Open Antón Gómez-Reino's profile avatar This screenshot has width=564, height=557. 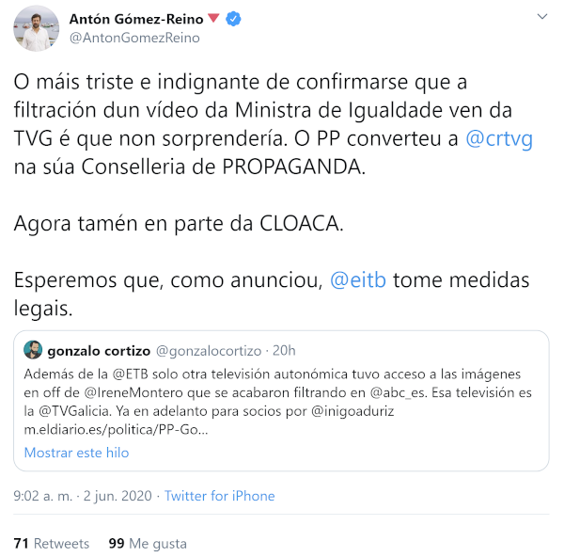click(36, 28)
